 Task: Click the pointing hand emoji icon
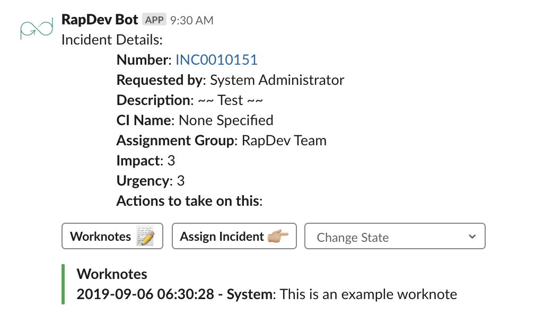[278, 237]
